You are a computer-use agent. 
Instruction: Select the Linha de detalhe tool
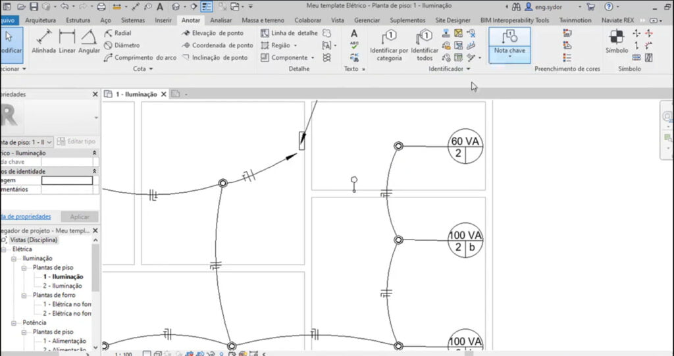coord(290,33)
